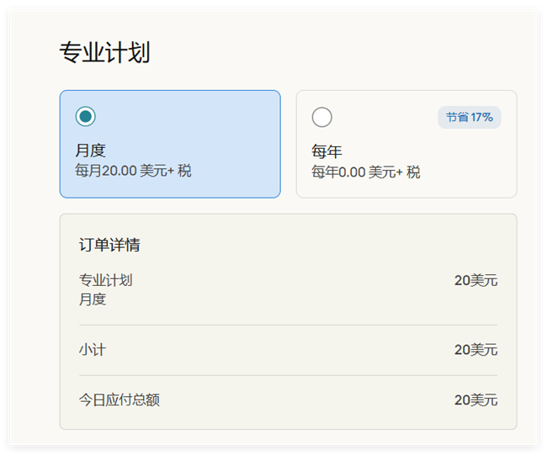Click the 月度 plan card title
Image resolution: width=547 pixels, height=455 pixels.
tap(90, 151)
